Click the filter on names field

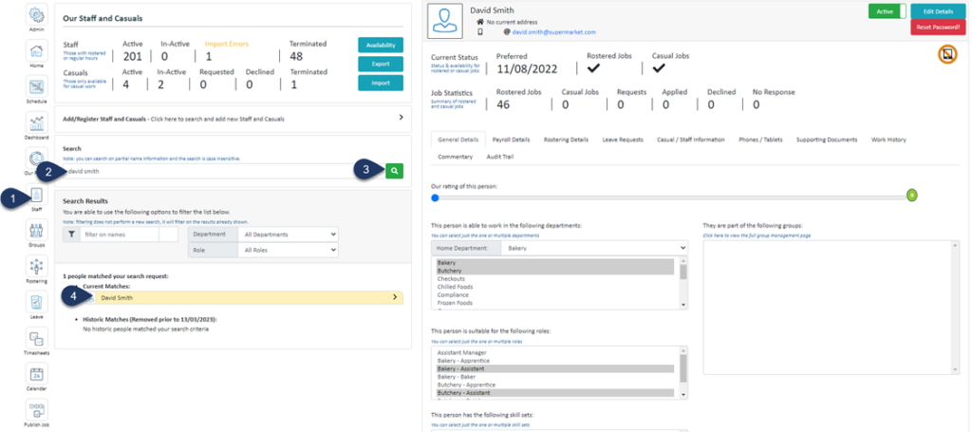(121, 235)
